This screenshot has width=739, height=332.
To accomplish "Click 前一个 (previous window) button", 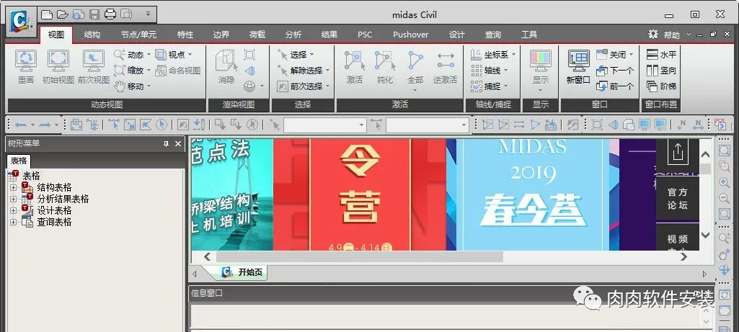I will (x=614, y=86).
